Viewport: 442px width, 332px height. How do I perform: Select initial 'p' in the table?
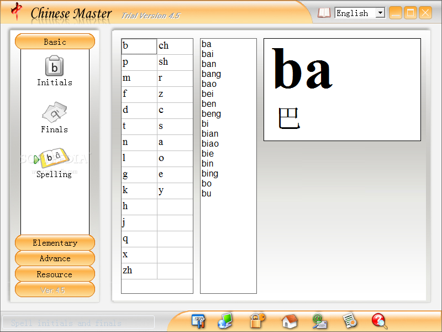tap(139, 63)
